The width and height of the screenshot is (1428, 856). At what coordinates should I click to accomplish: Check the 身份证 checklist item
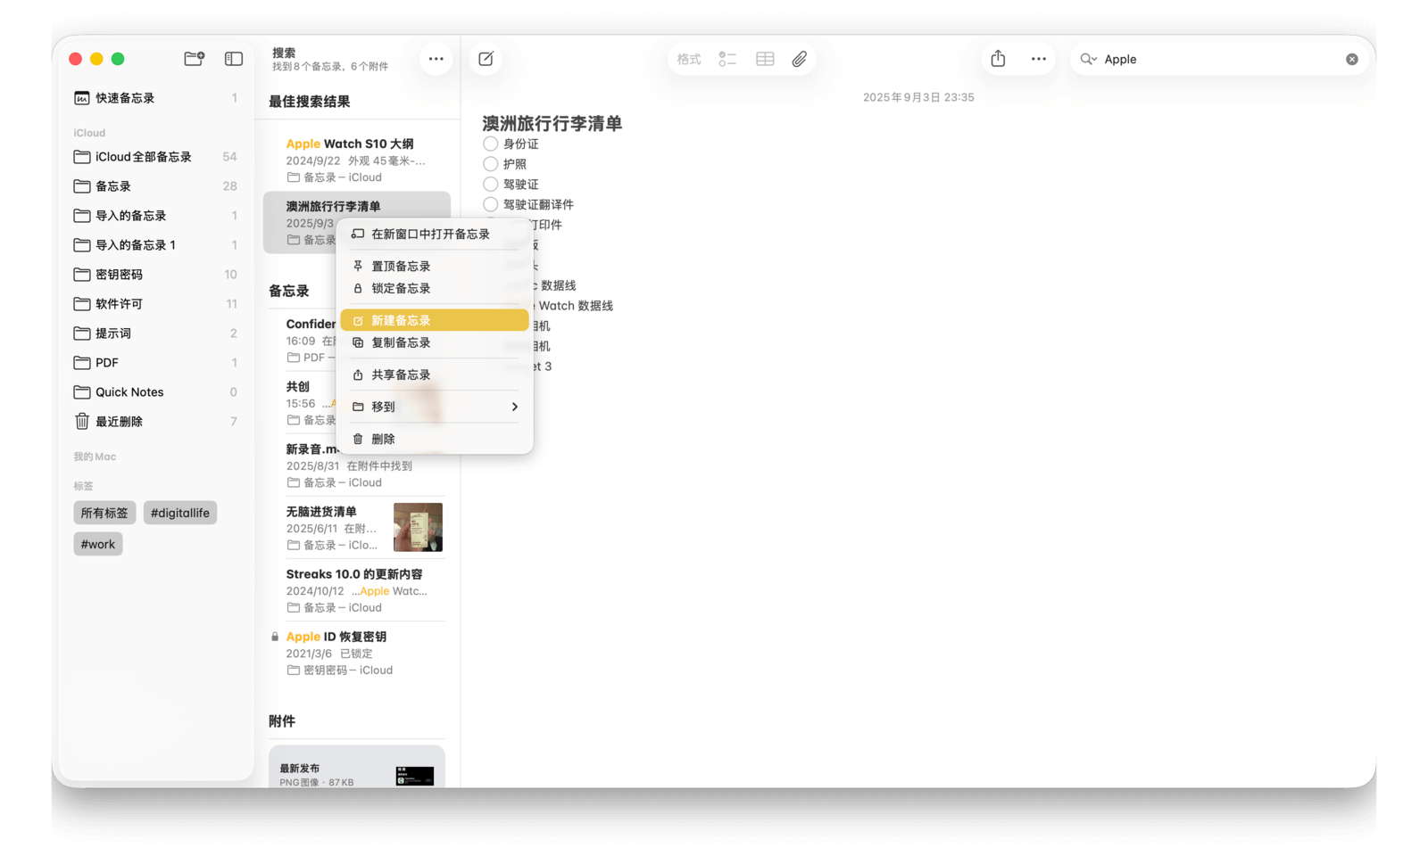pos(491,144)
